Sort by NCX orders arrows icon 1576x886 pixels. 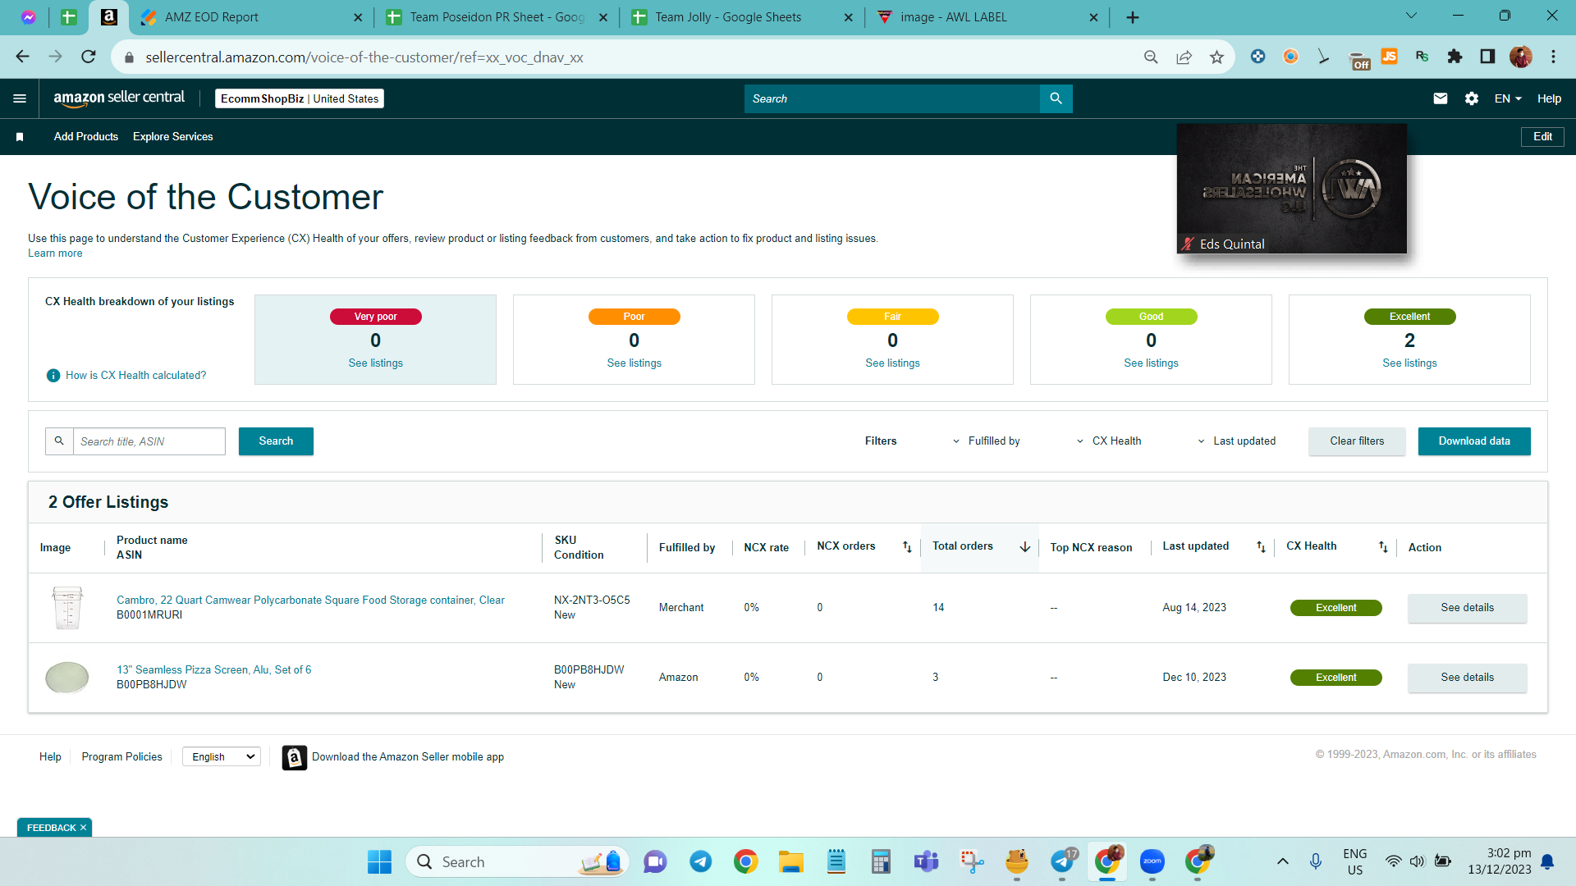[907, 547]
